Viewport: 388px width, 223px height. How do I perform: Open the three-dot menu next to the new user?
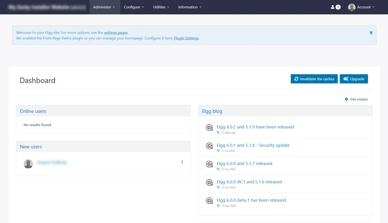[x=182, y=162]
